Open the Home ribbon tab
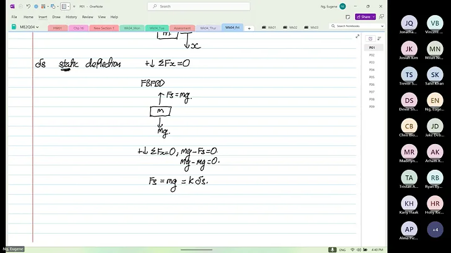The width and height of the screenshot is (451, 253). 28,17
